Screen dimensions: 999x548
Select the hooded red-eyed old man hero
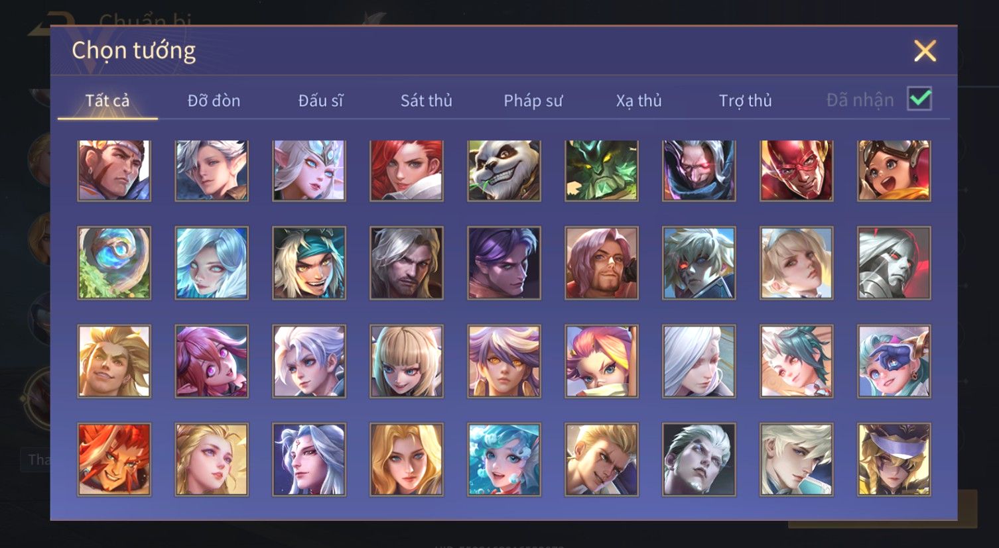pyautogui.click(x=699, y=170)
